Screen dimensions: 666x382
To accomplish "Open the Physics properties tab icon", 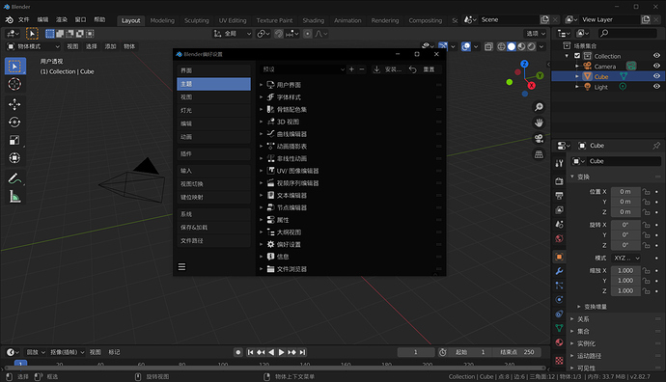I will [x=560, y=300].
